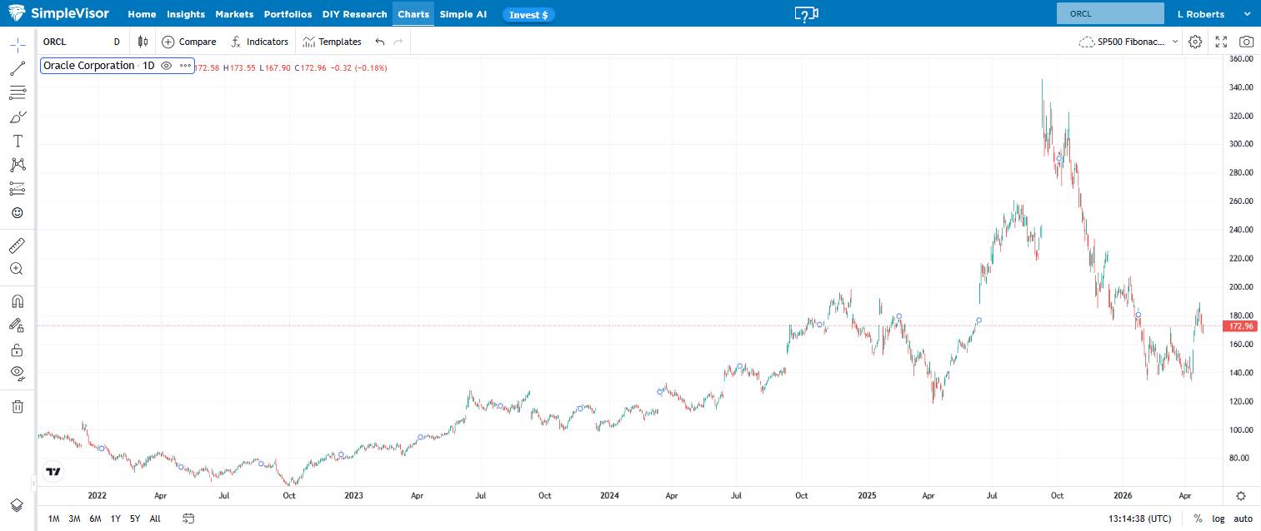
Task: Select the trend line drawing tool
Action: (x=18, y=69)
